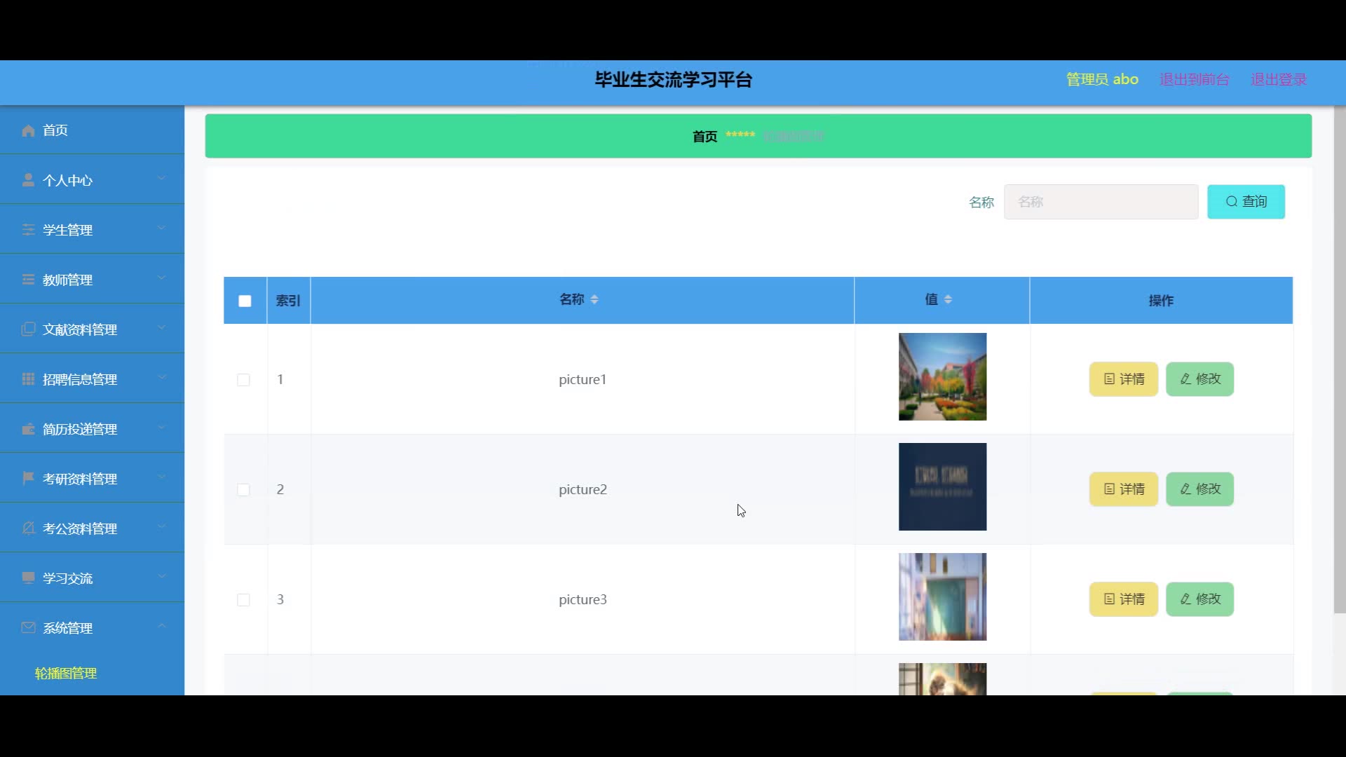Image resolution: width=1346 pixels, height=757 pixels.
Task: Click the grid icon beside 招聘信息管理
Action: tap(28, 379)
